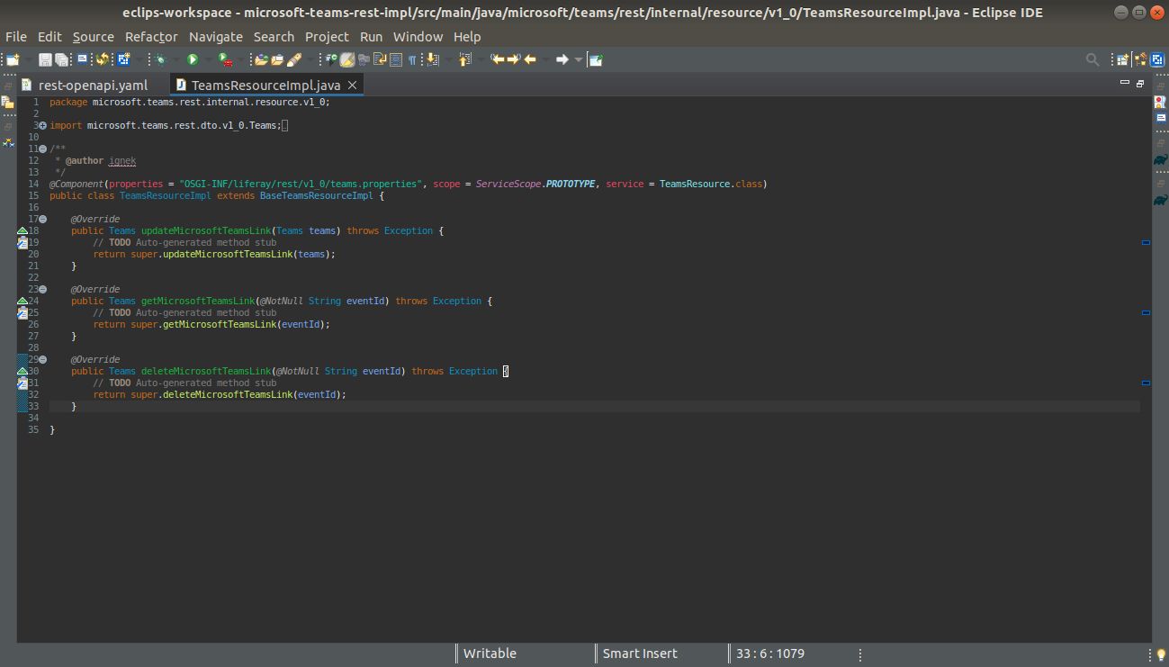Open the Run button dropdown arrow

[207, 59]
